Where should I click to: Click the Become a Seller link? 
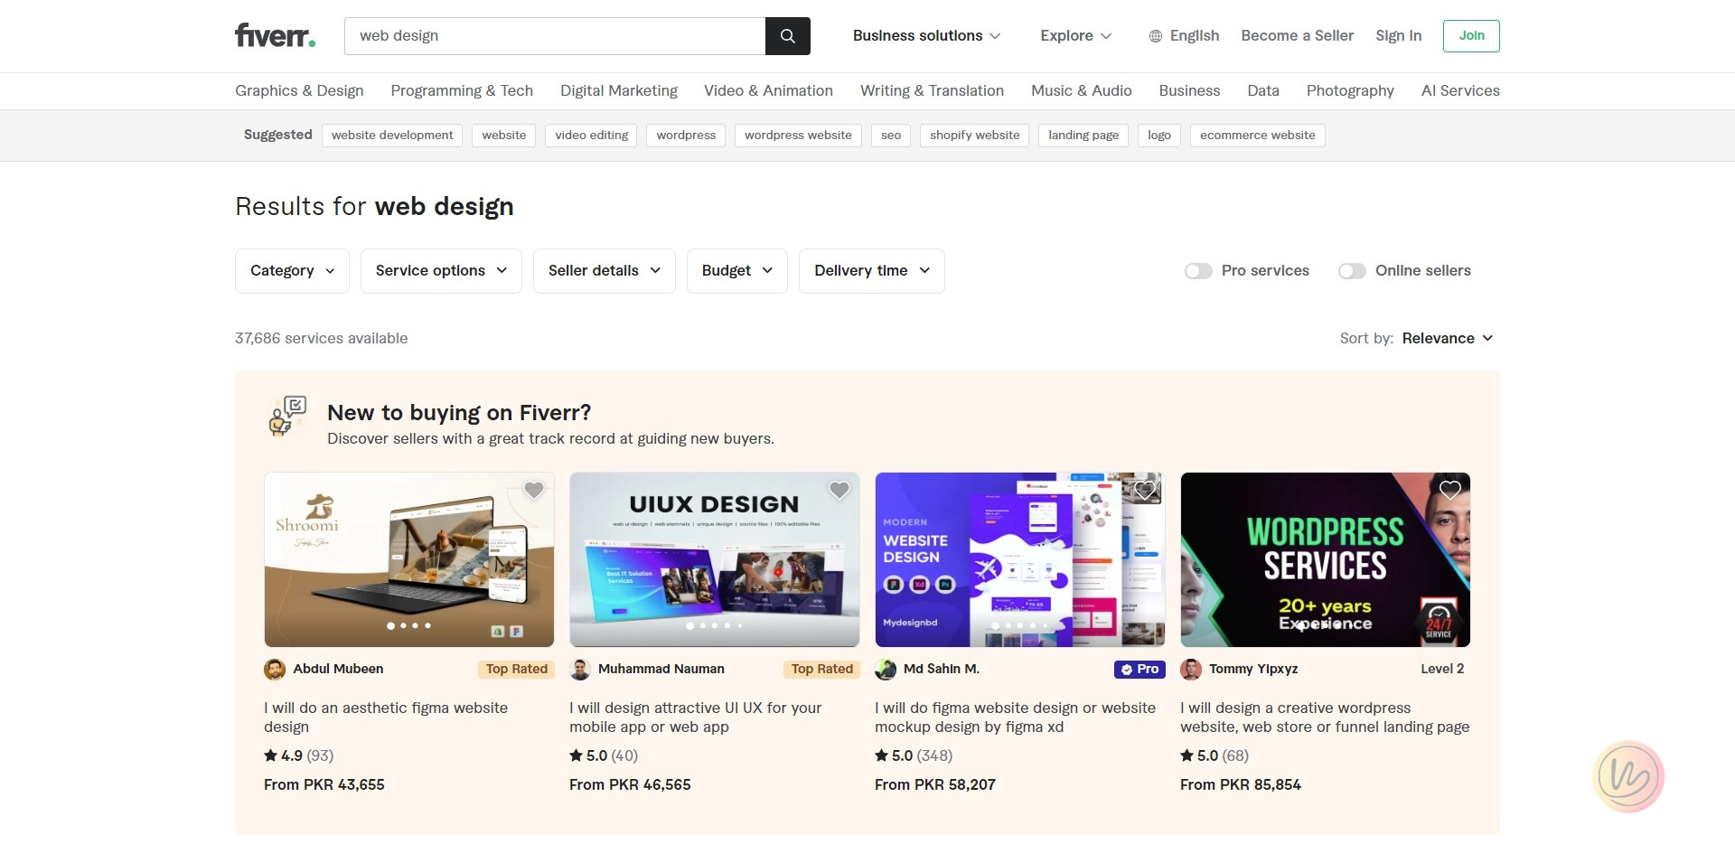tap(1297, 35)
